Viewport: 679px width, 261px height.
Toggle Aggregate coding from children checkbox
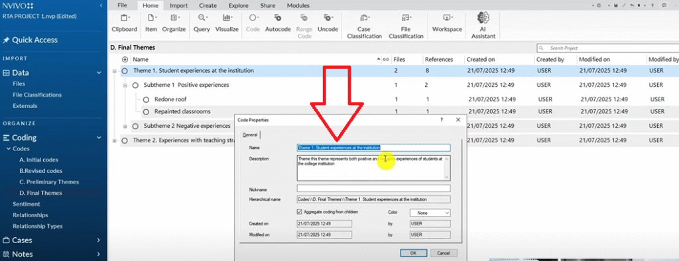(300, 212)
